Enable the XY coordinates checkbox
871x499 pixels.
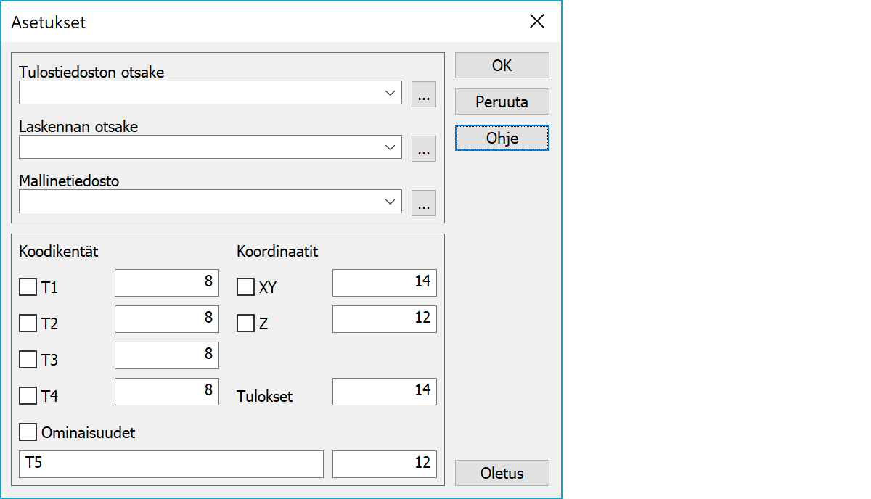(x=246, y=287)
